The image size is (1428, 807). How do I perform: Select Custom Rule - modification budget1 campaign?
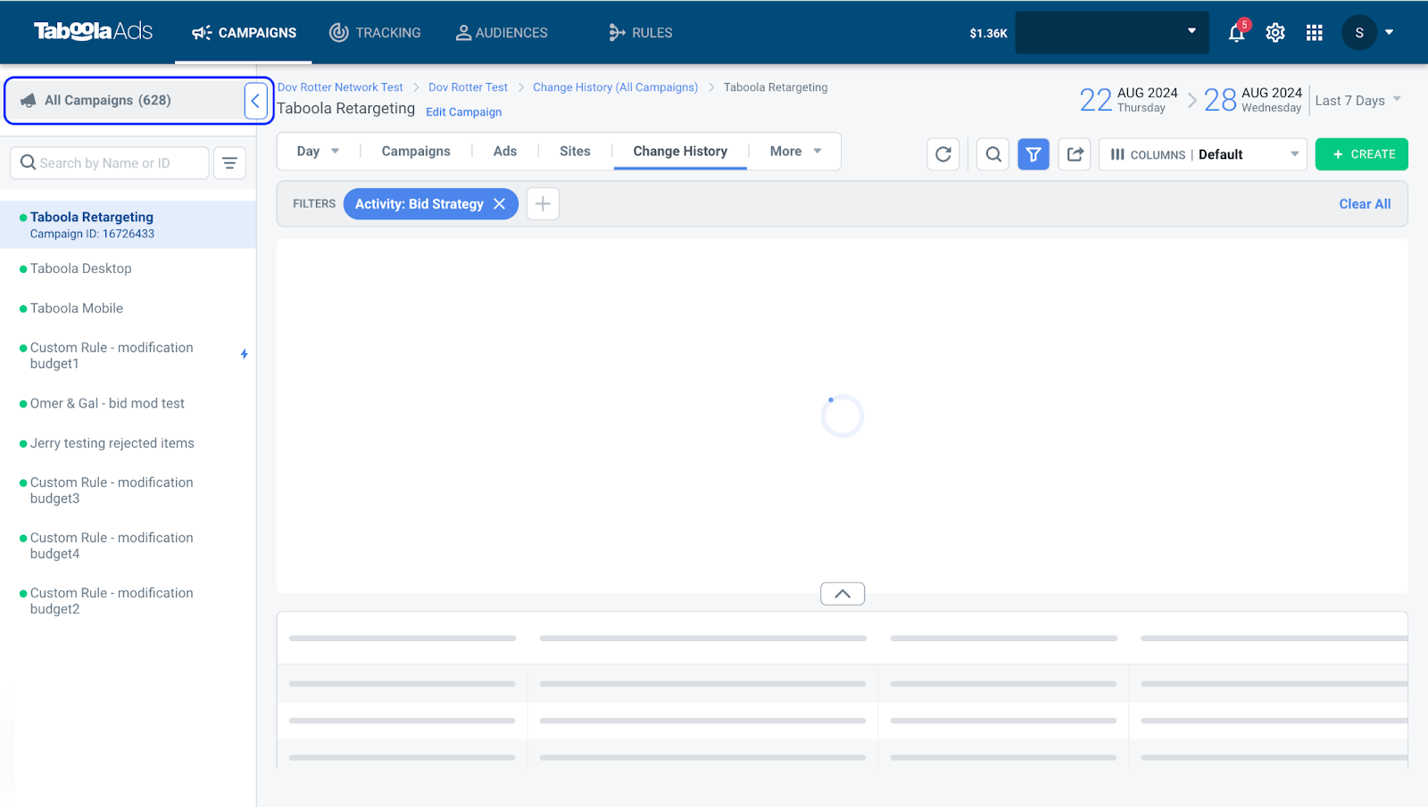click(112, 356)
